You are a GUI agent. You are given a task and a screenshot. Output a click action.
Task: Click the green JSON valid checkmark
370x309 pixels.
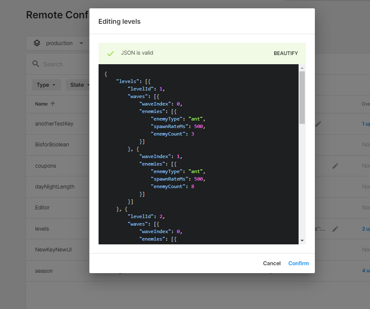[x=110, y=53]
